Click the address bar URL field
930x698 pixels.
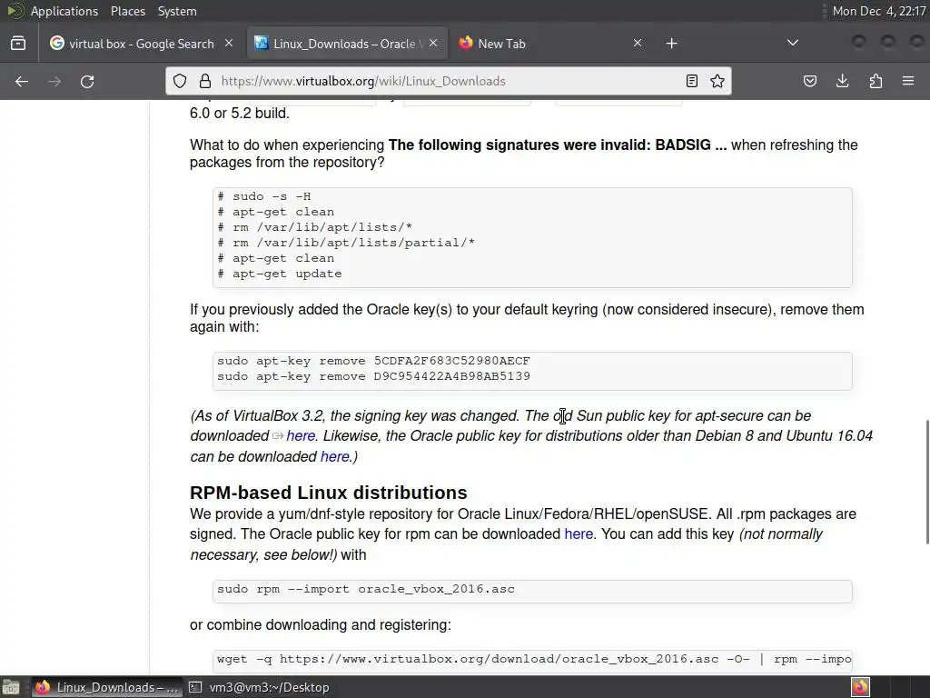tap(448, 81)
